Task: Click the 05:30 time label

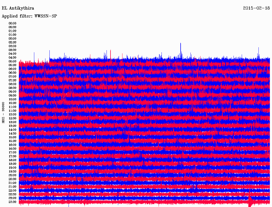Action: coord(12,65)
